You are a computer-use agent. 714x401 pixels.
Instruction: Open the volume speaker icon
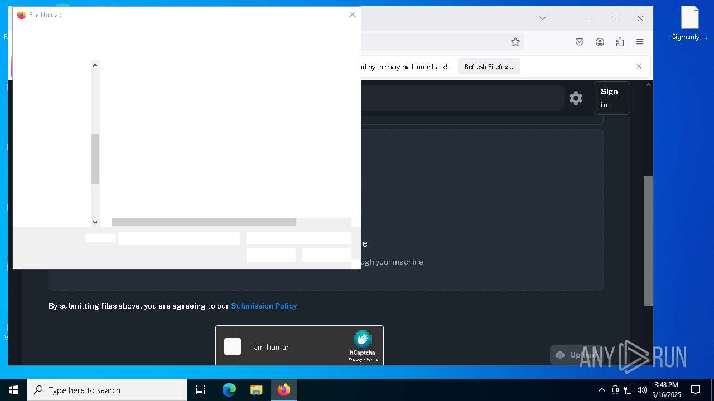coord(642,390)
